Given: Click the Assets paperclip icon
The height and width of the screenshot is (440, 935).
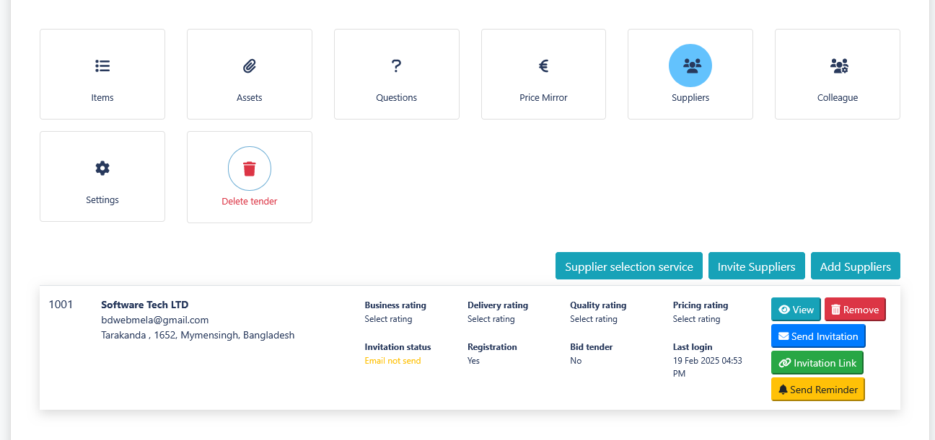Looking at the screenshot, I should point(250,66).
